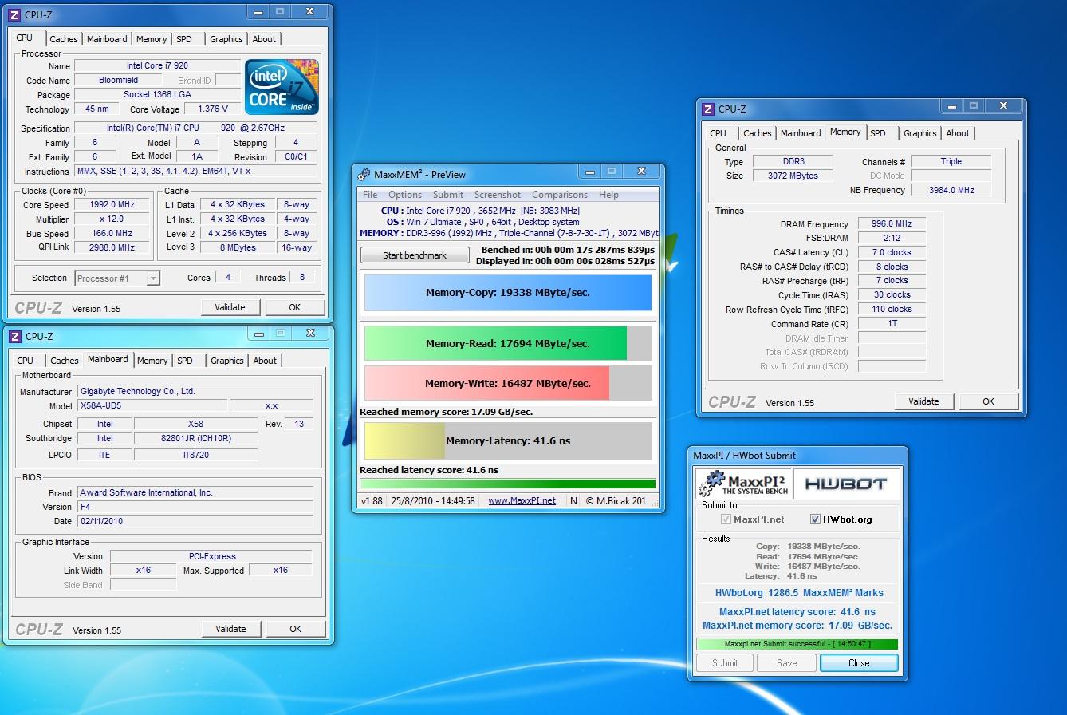Image resolution: width=1067 pixels, height=715 pixels.
Task: Click the Memory-Copy 19338 MByte/sec bar
Action: 508,293
